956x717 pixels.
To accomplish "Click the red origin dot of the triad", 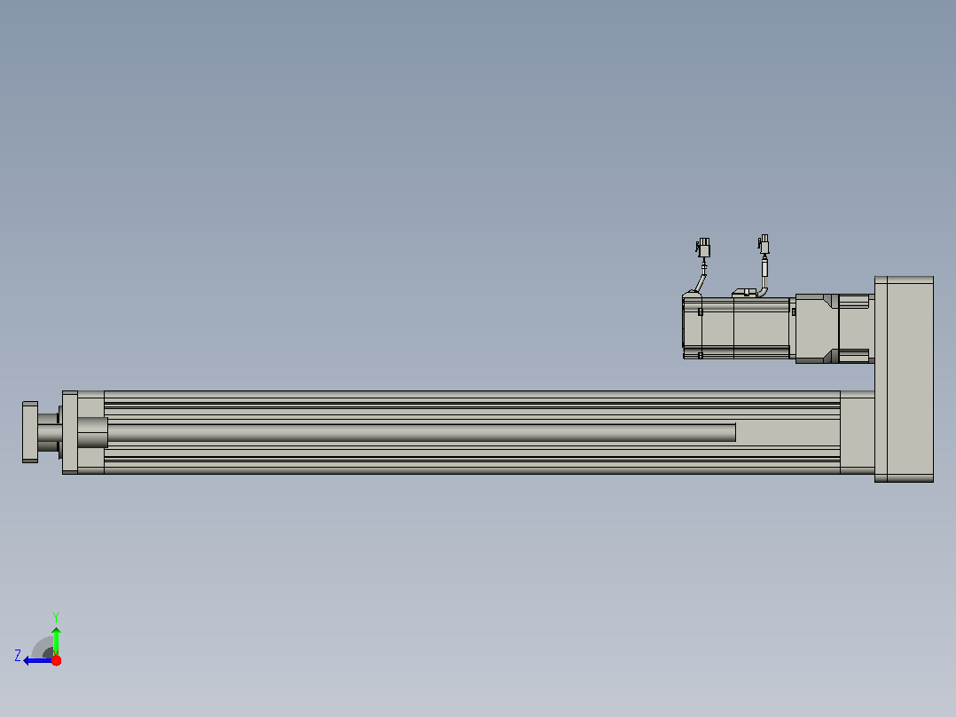I will click(x=56, y=660).
